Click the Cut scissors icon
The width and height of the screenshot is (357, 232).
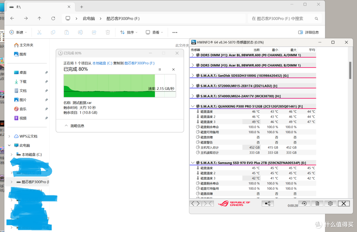pyautogui.click(x=39, y=32)
